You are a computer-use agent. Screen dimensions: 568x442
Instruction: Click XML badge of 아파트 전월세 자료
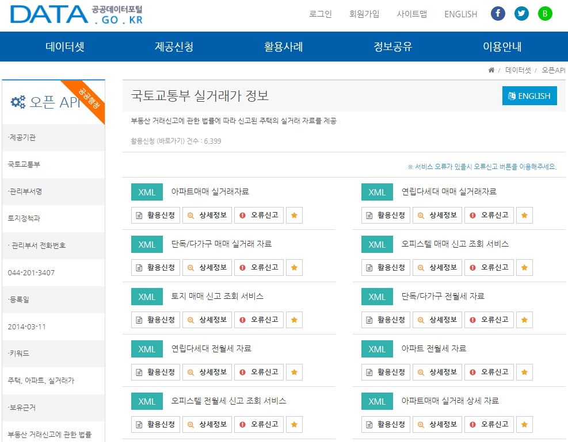pyautogui.click(x=377, y=349)
